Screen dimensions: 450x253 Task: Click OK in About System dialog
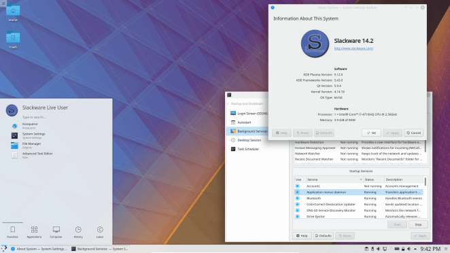(371, 133)
